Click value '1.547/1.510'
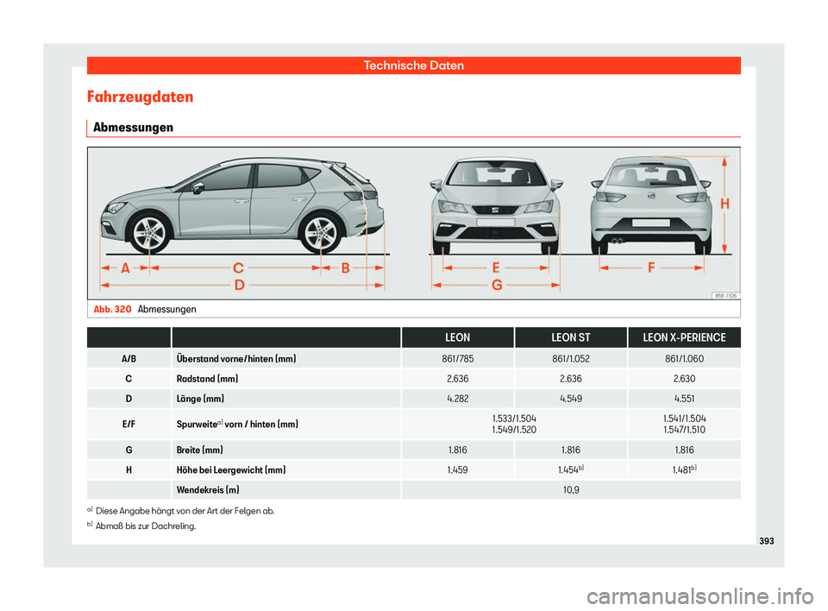Image resolution: width=828 pixels, height=611 pixels. pyautogui.click(x=684, y=430)
